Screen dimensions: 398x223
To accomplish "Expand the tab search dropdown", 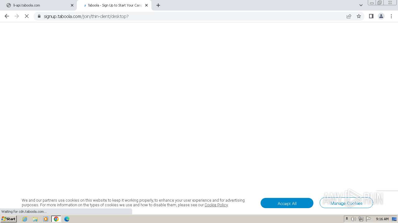I will point(361,5).
